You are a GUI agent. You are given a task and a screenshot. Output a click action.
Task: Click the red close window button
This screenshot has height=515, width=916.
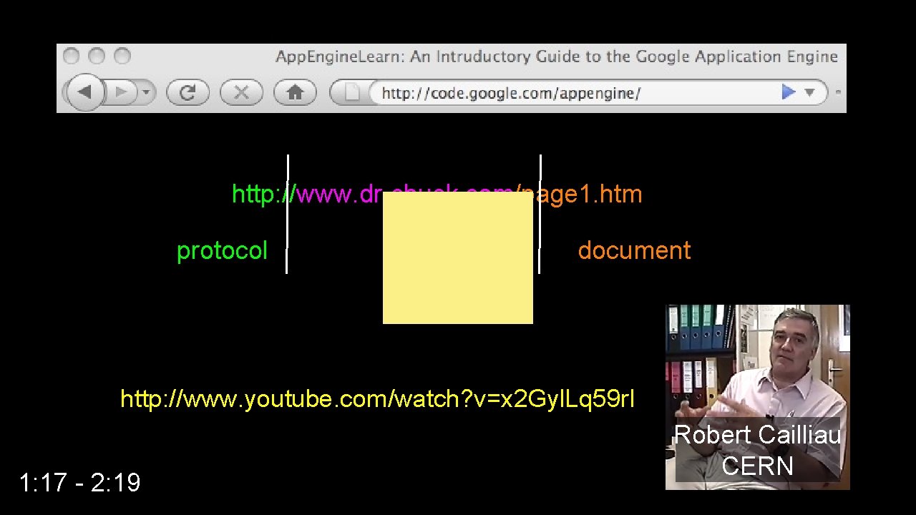point(71,56)
